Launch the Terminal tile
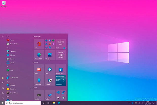Screen dimensions: 157x105 click(x=39, y=95)
